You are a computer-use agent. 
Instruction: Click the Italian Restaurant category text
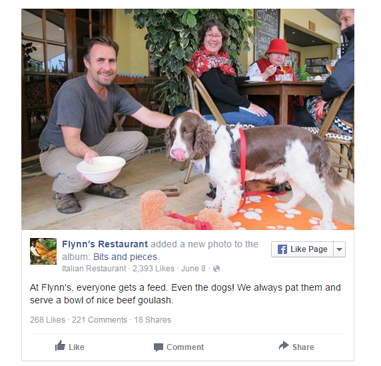pyautogui.click(x=94, y=269)
